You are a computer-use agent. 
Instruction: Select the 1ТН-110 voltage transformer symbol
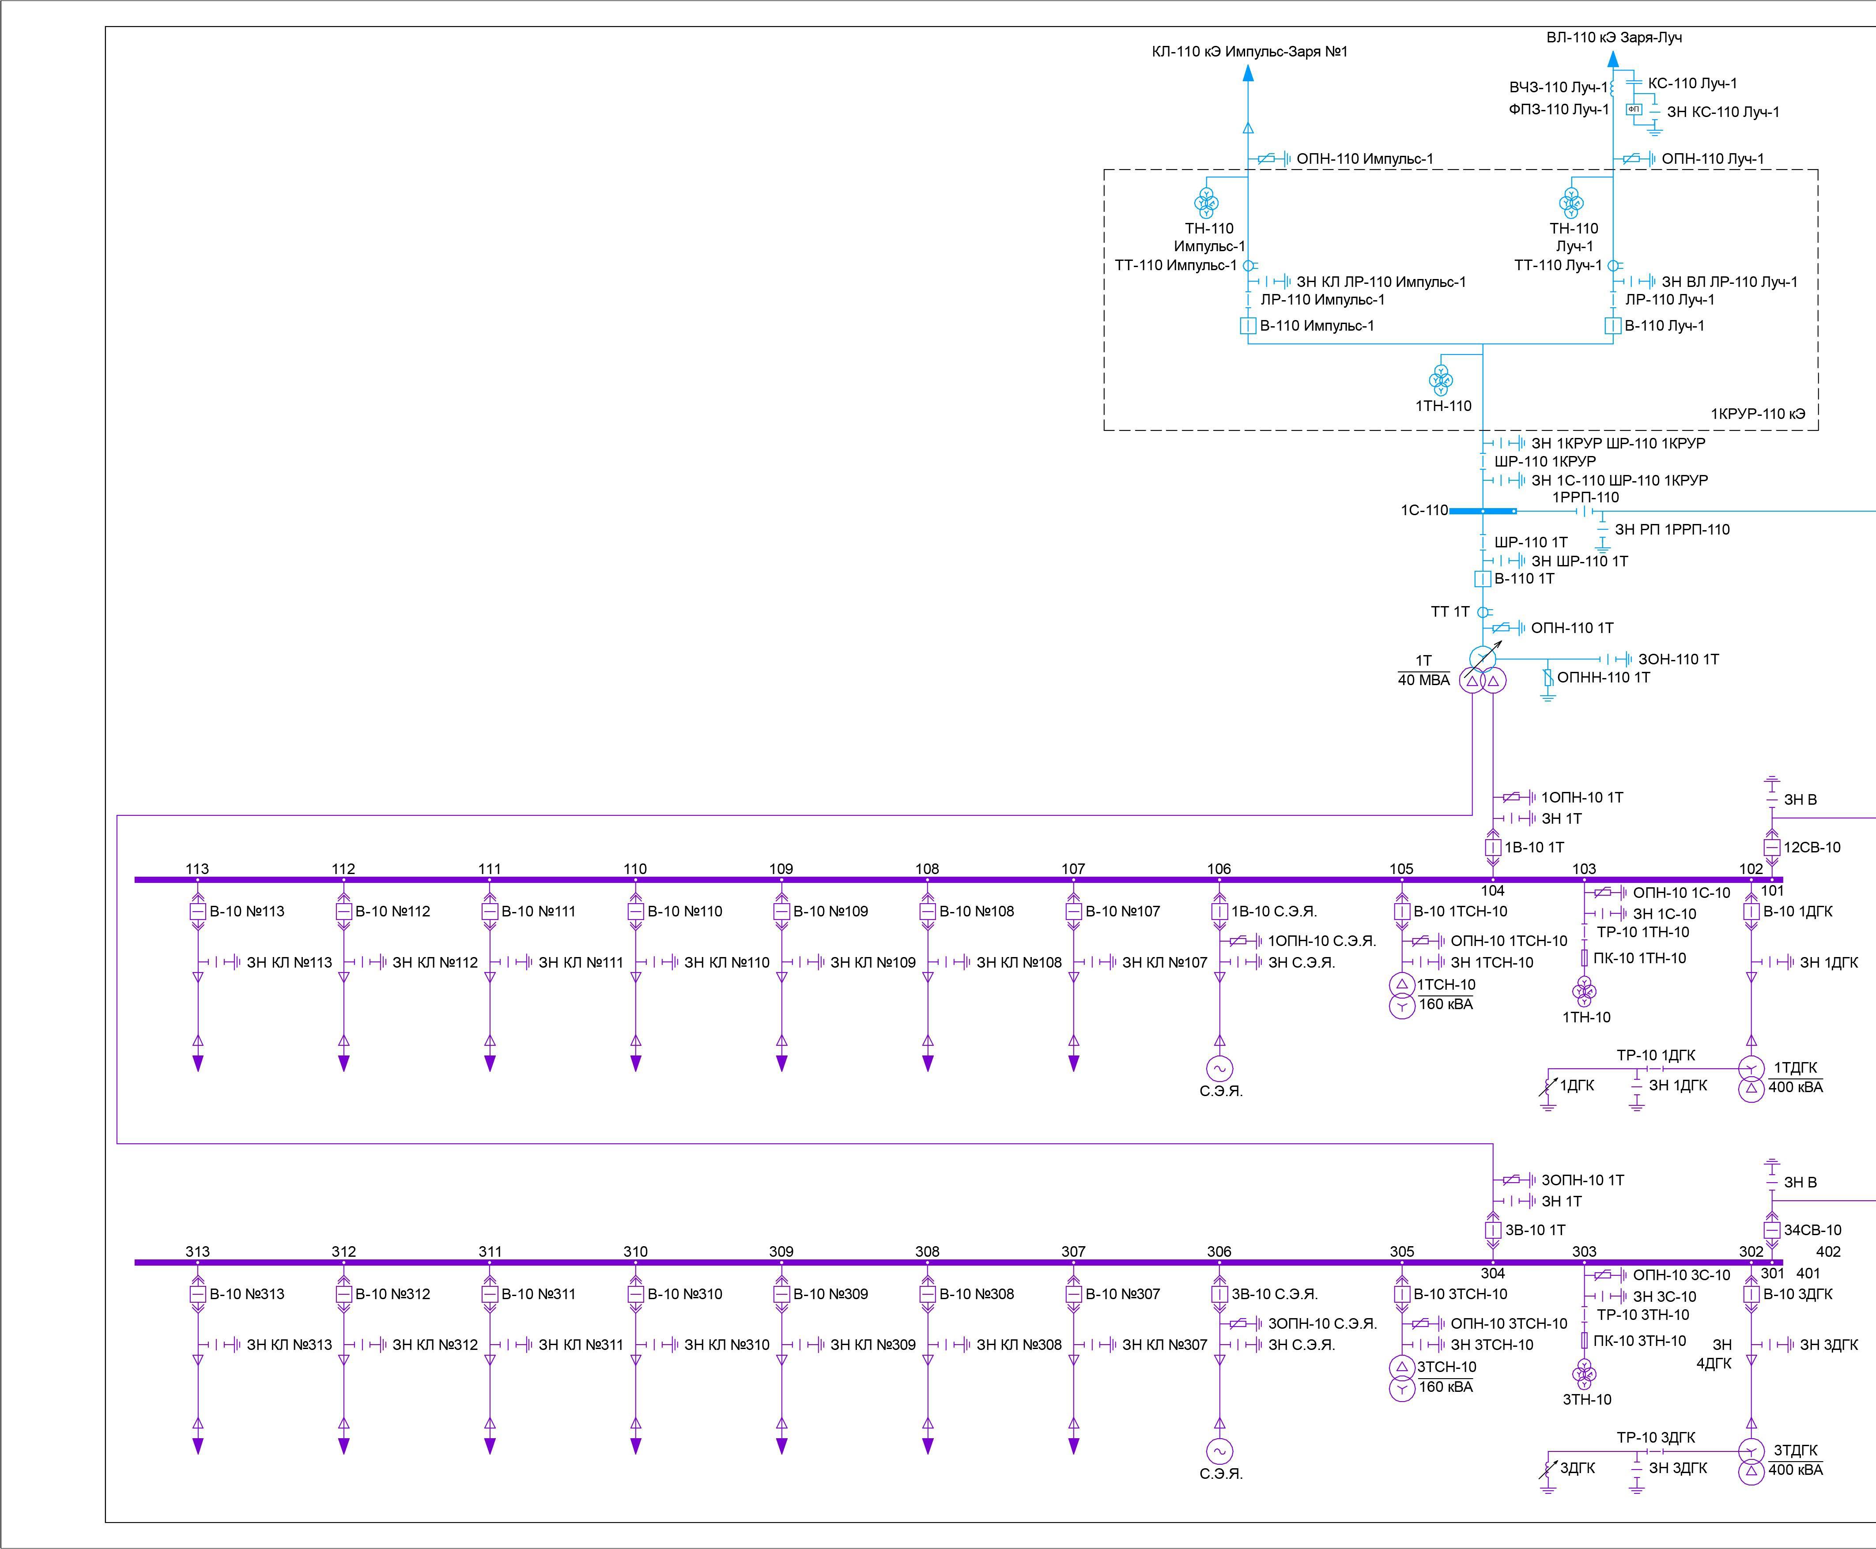tap(1441, 379)
